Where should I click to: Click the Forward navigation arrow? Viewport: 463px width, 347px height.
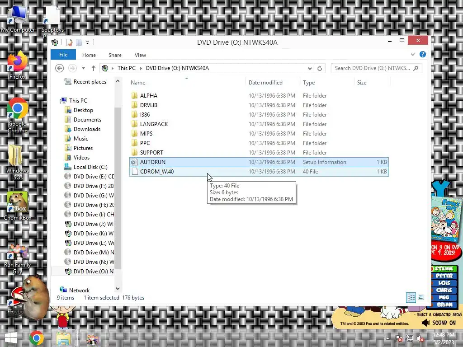click(x=72, y=68)
